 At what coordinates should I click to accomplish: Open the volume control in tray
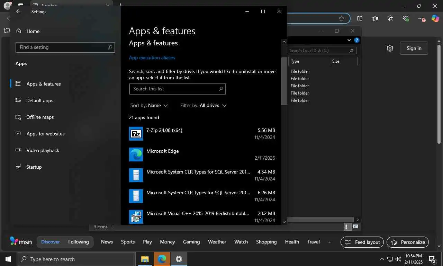click(x=398, y=259)
